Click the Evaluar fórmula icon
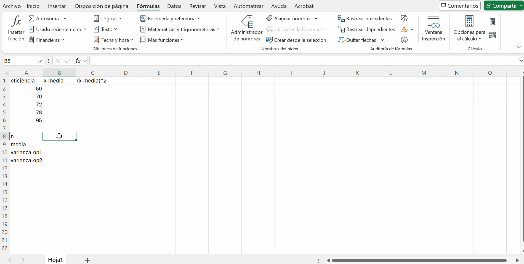This screenshot has height=264, width=524. [x=404, y=40]
